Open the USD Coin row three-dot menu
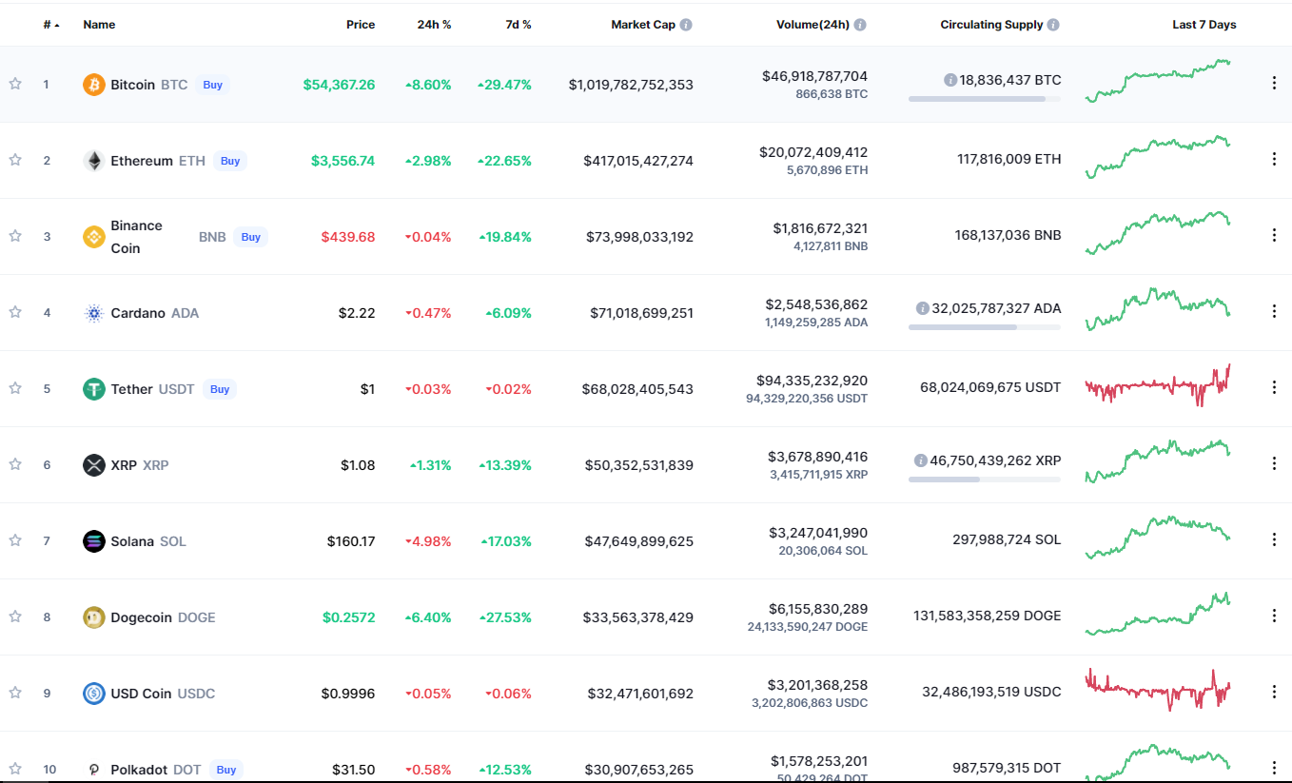Image resolution: width=1292 pixels, height=783 pixels. [1274, 692]
